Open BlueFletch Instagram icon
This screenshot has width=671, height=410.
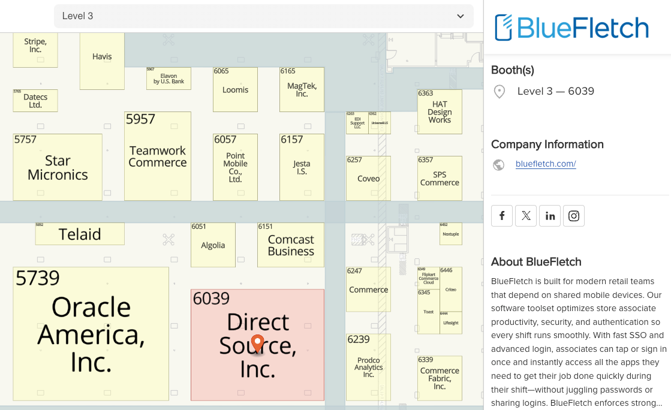[574, 216]
